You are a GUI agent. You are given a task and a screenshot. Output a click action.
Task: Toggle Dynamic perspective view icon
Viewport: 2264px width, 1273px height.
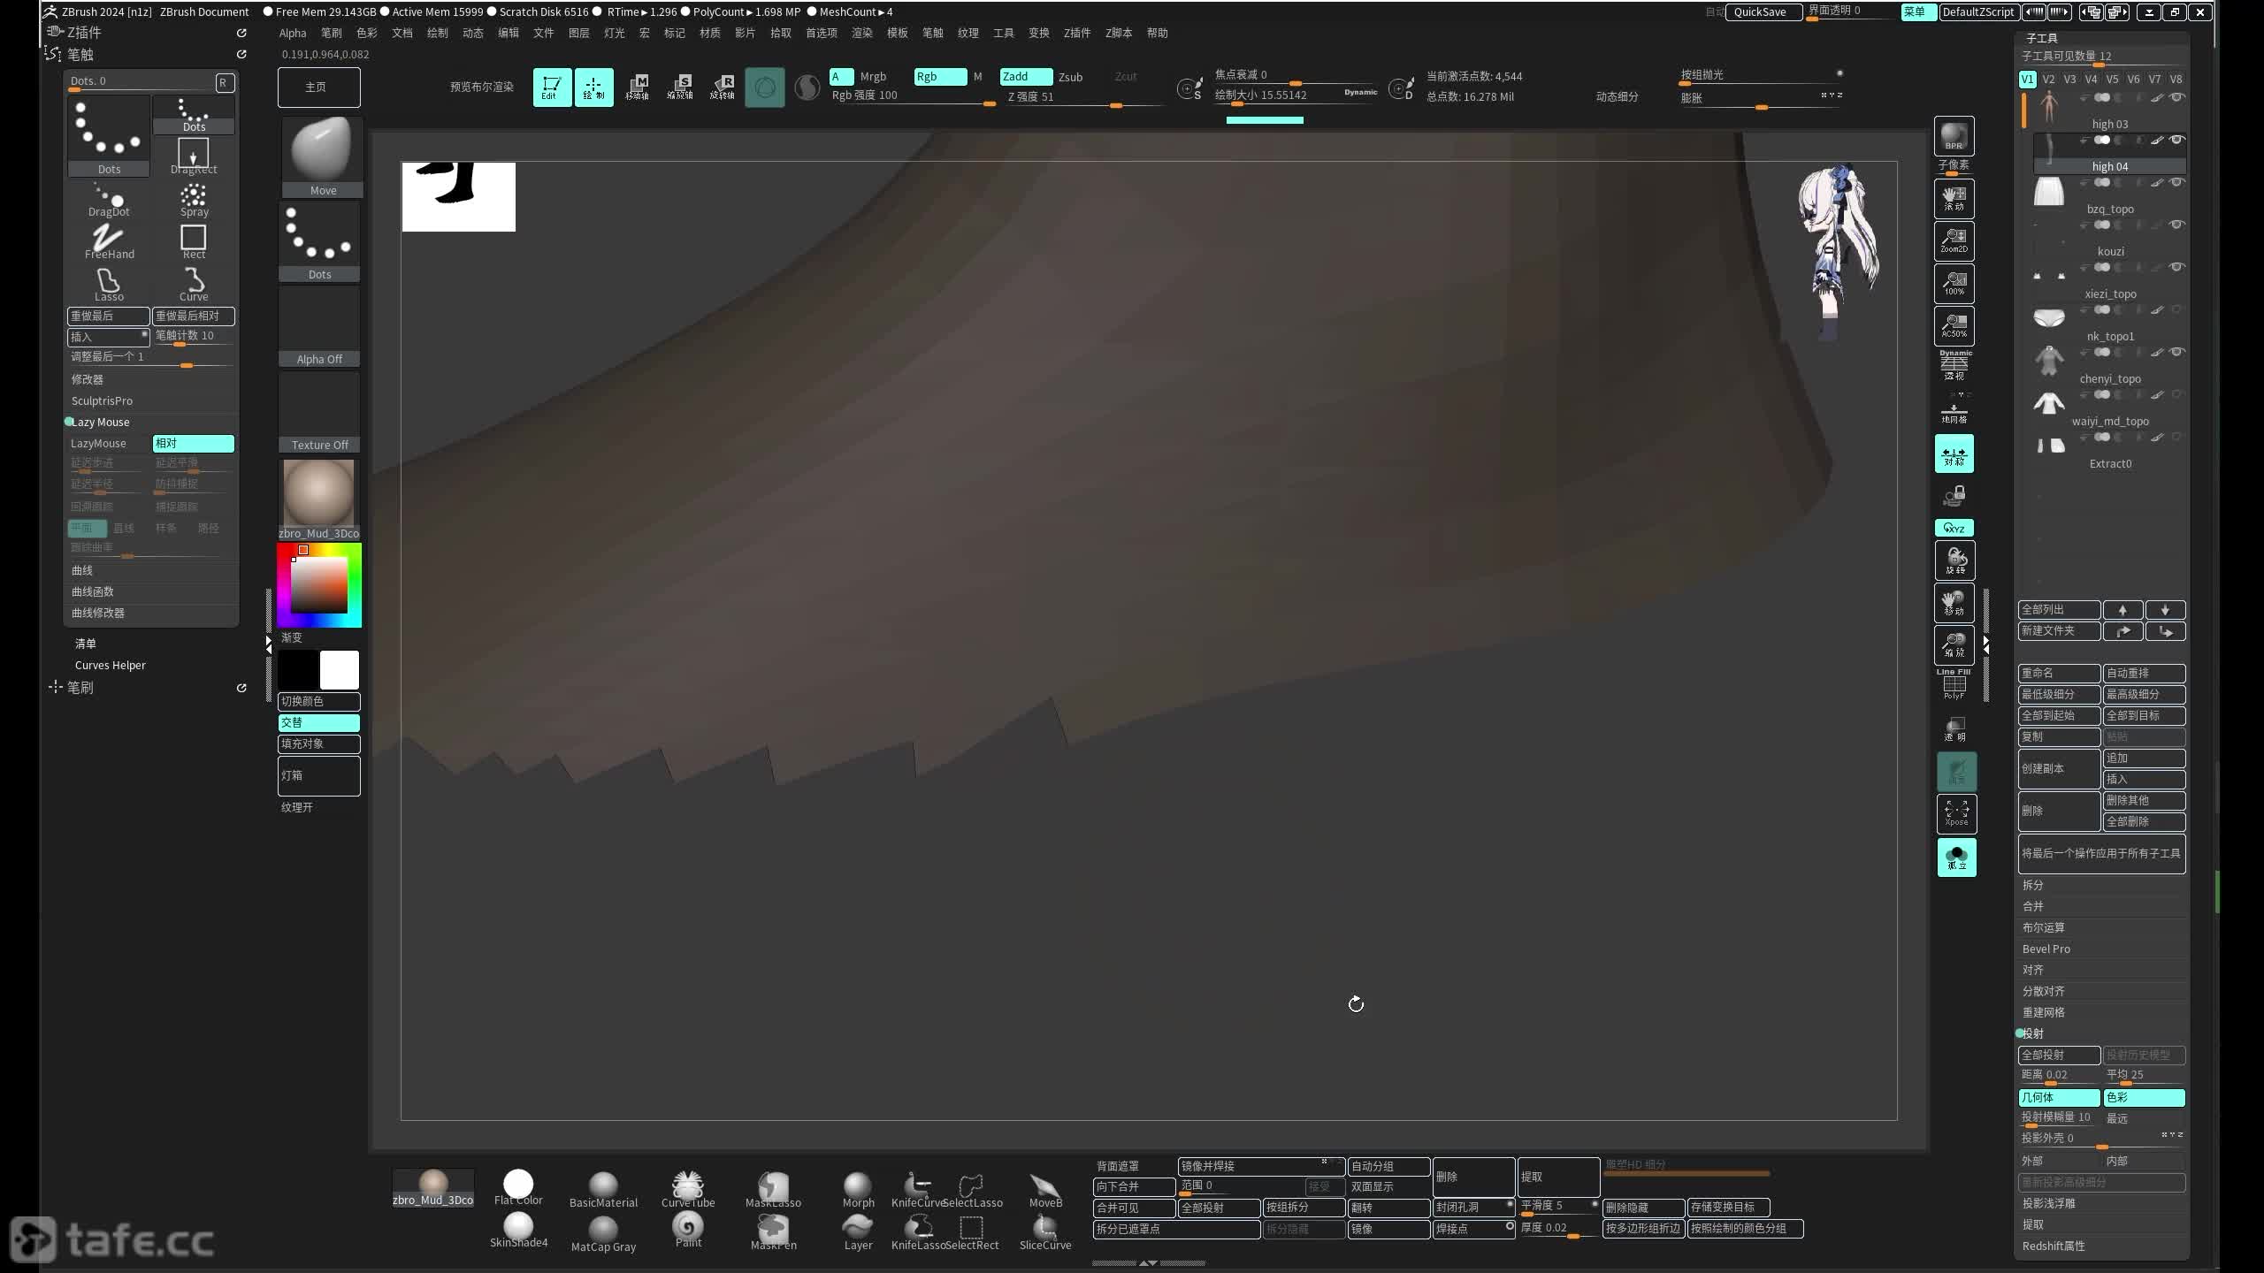pyautogui.click(x=1954, y=365)
